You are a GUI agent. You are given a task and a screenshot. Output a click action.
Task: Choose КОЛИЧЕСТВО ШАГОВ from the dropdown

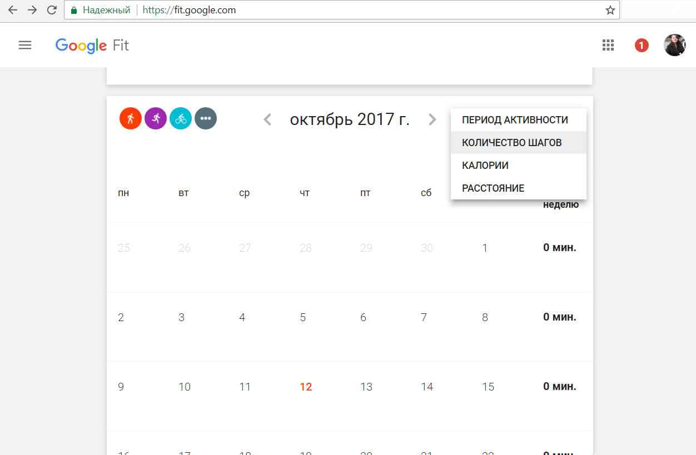(x=512, y=143)
